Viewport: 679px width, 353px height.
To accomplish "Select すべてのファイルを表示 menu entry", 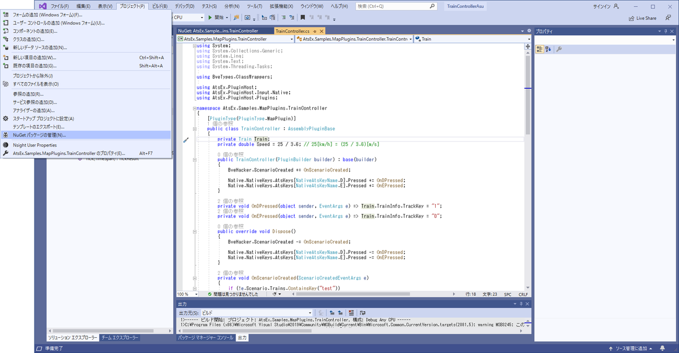I will coord(86,84).
